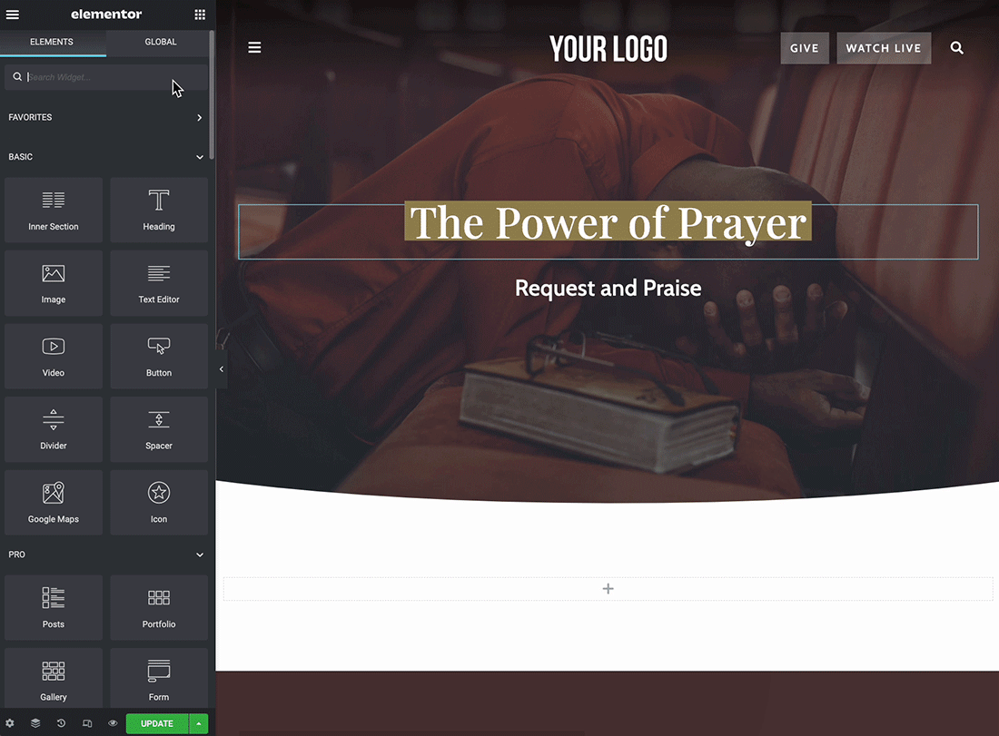Open the Update button dropdown arrow
The width and height of the screenshot is (999, 736).
tap(199, 723)
